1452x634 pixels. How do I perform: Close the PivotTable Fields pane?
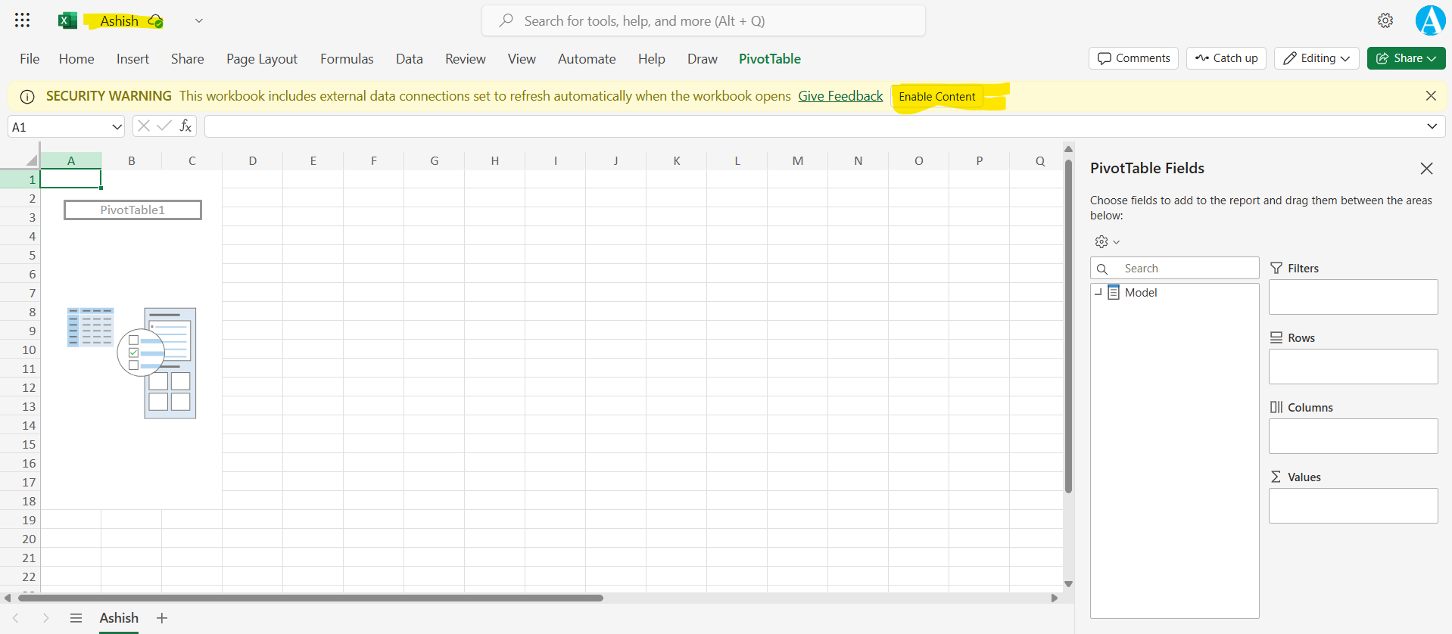(1426, 169)
